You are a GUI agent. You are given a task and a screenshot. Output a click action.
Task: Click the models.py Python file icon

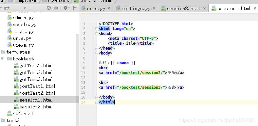[10, 24]
